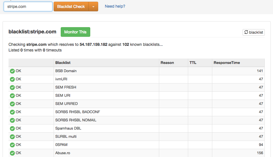
Task: Sort by the ResponseTime column header
Action: tap(226, 63)
